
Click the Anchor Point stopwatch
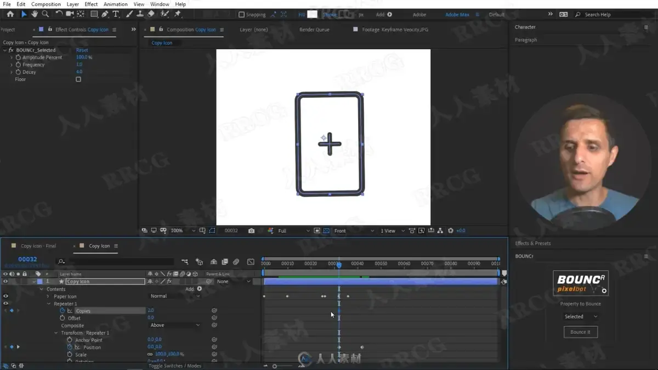coord(70,340)
